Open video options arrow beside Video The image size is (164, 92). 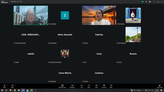coord(15,85)
